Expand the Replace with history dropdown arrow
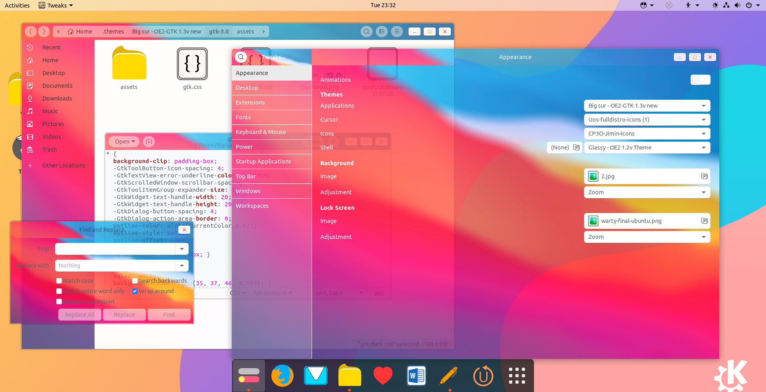 point(182,266)
